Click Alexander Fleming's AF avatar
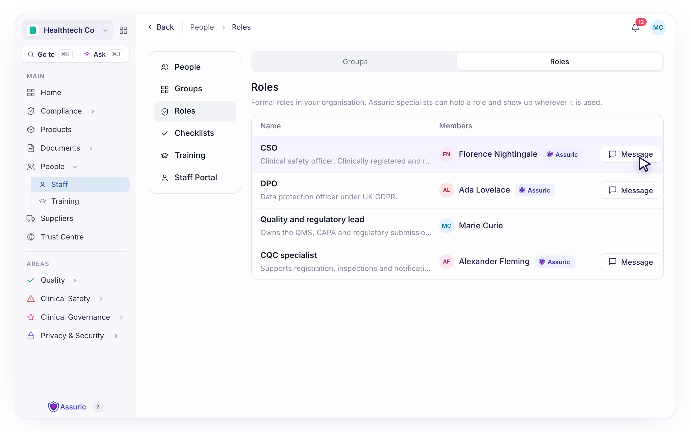The width and height of the screenshot is (691, 432). coord(446,262)
